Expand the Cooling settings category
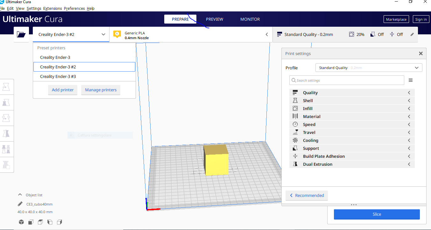The image size is (431, 230). coord(352,140)
